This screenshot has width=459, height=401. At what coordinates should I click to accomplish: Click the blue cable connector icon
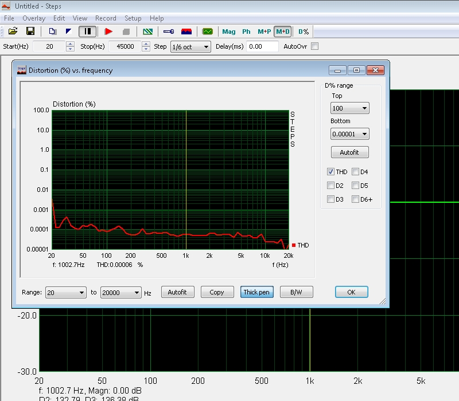click(x=169, y=32)
